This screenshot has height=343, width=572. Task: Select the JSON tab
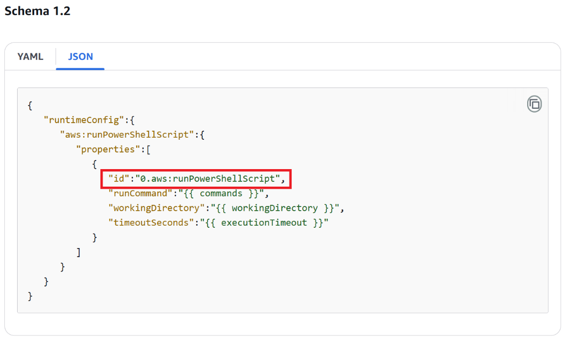[80, 57]
